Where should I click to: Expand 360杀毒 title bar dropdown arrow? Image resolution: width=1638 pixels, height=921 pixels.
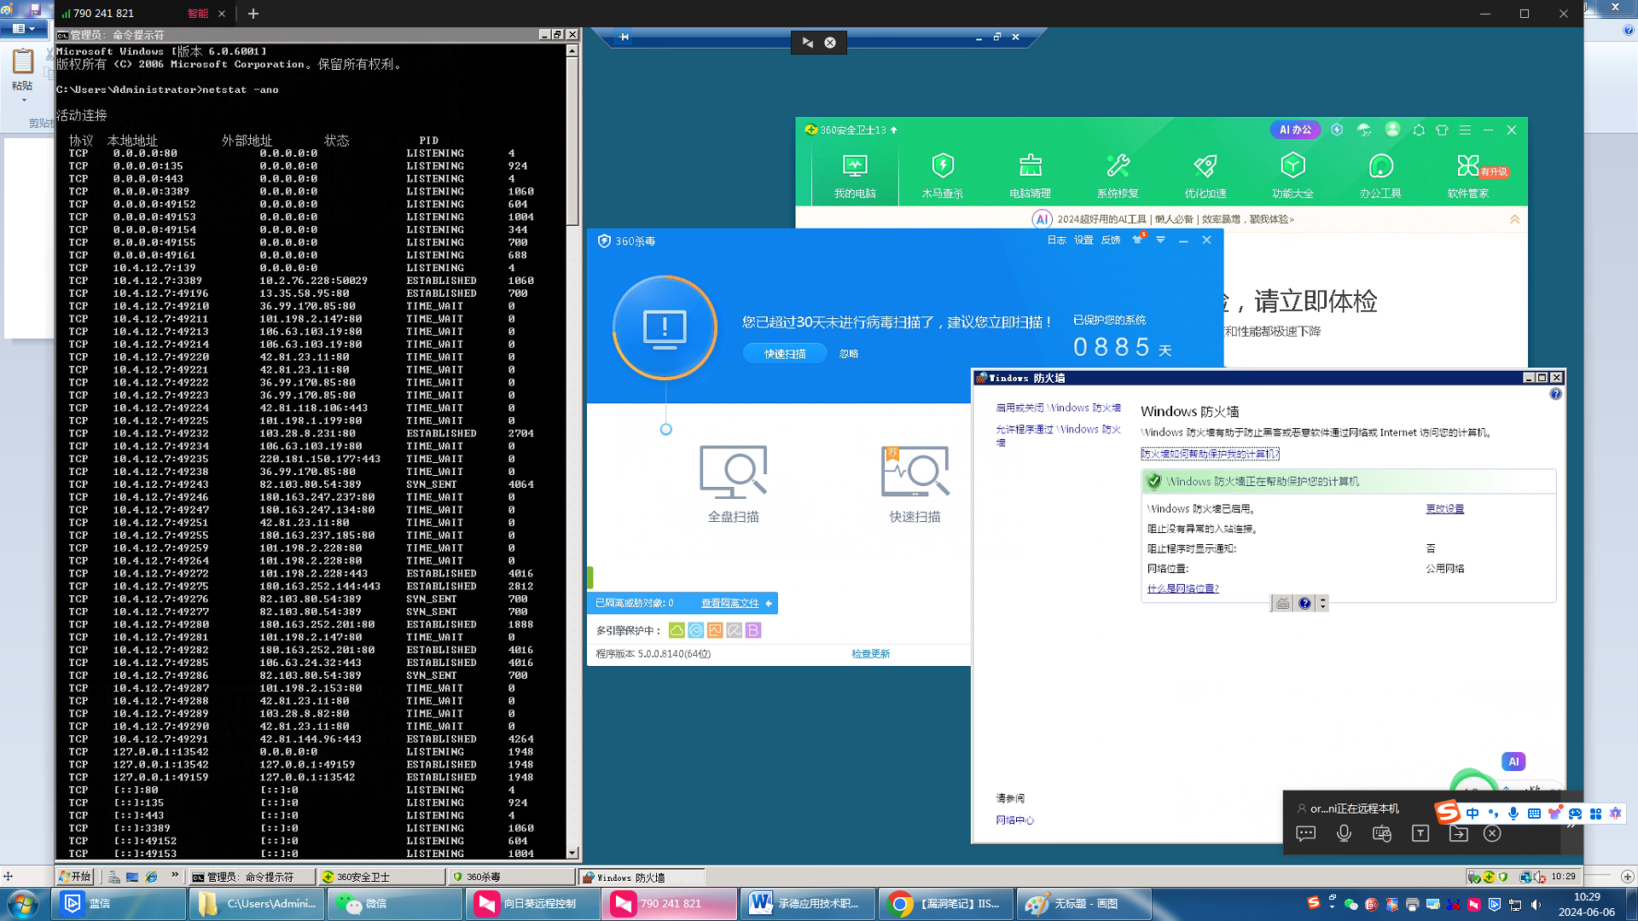coord(1160,240)
